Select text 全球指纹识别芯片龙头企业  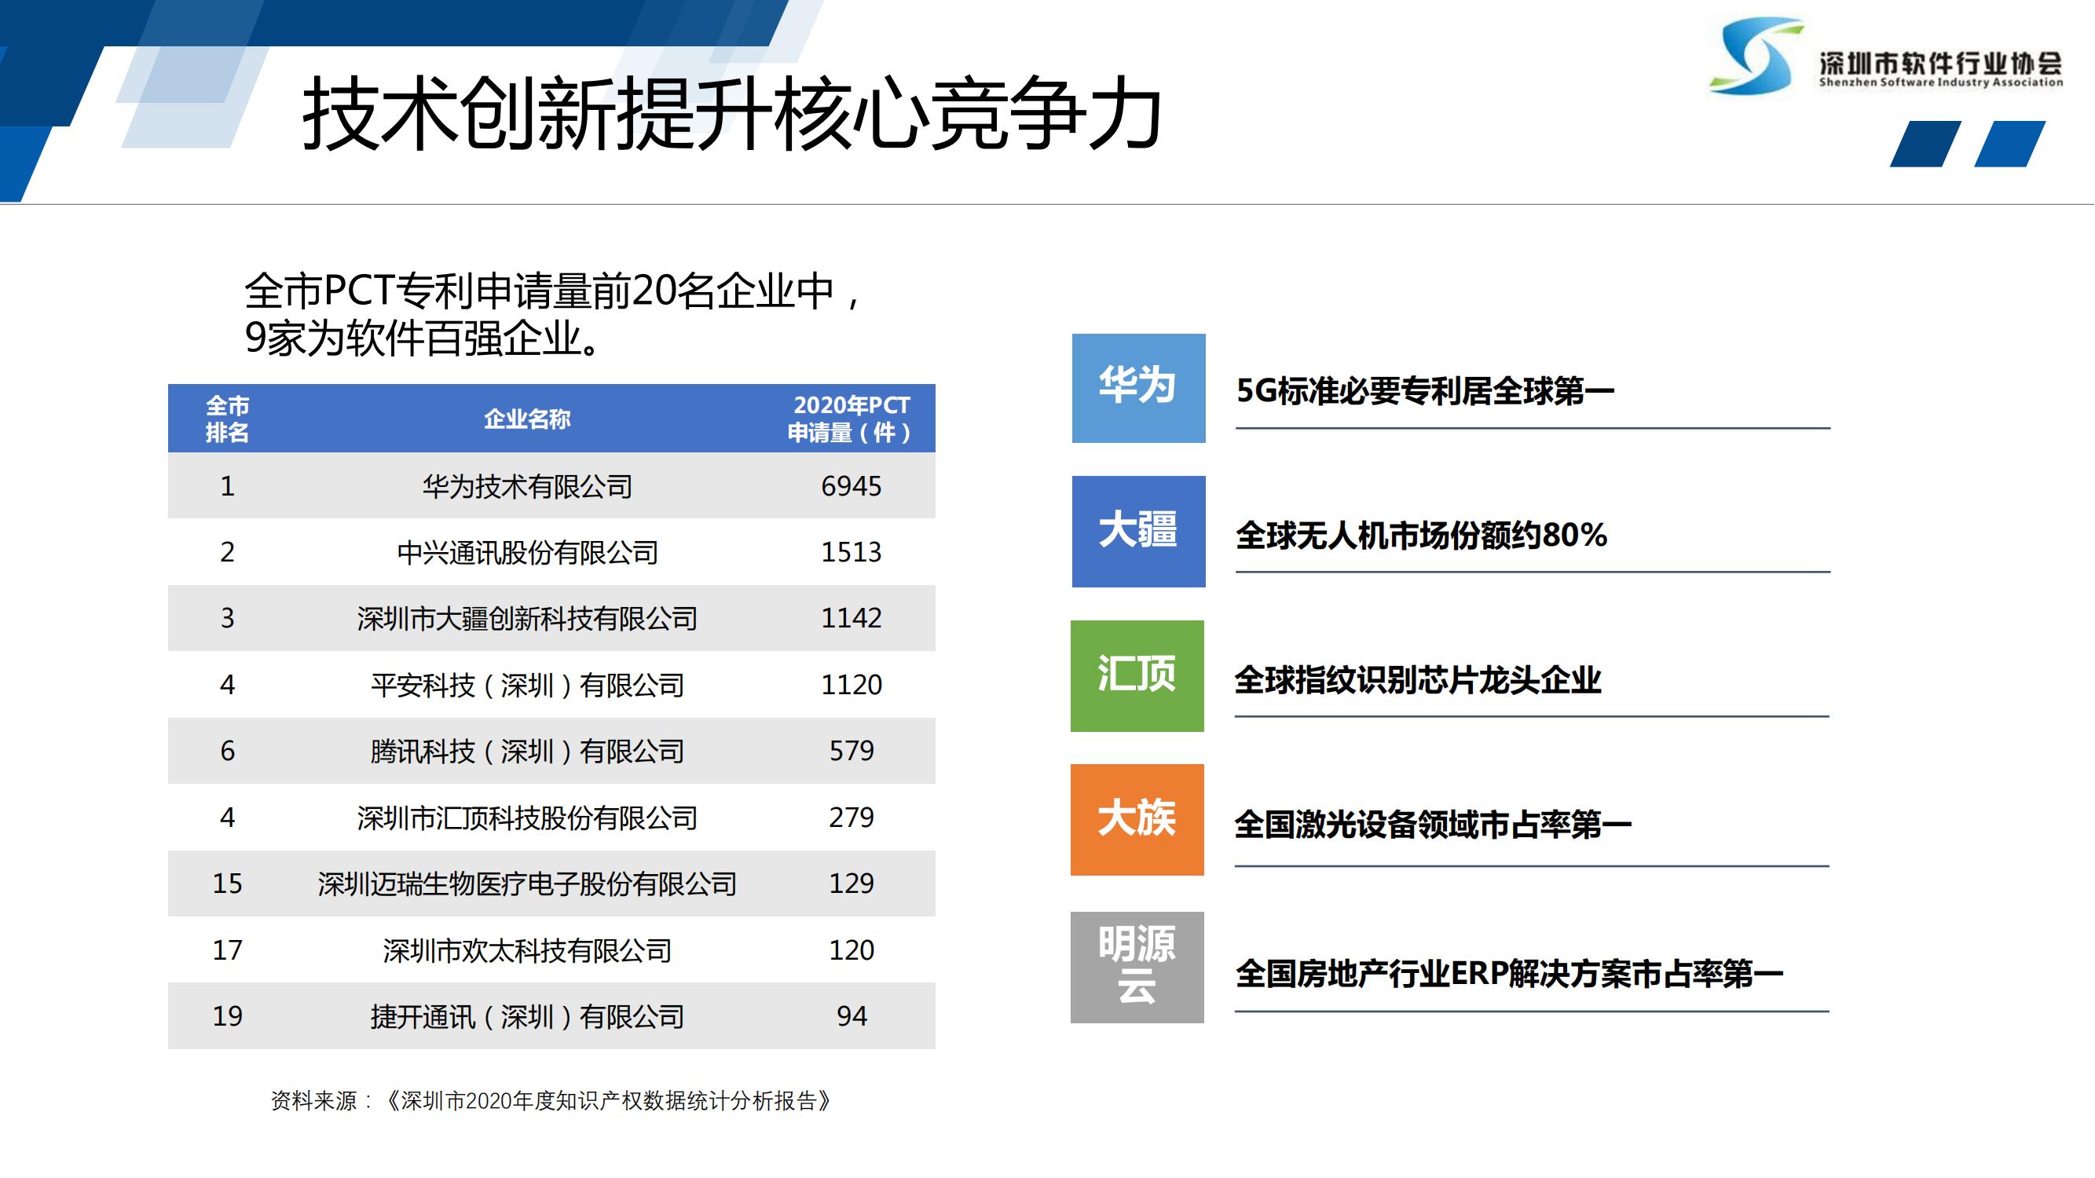tap(1418, 679)
